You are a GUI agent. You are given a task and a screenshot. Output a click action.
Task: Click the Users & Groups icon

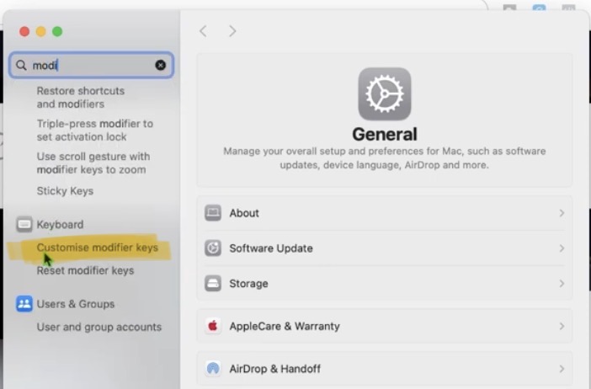coord(24,304)
